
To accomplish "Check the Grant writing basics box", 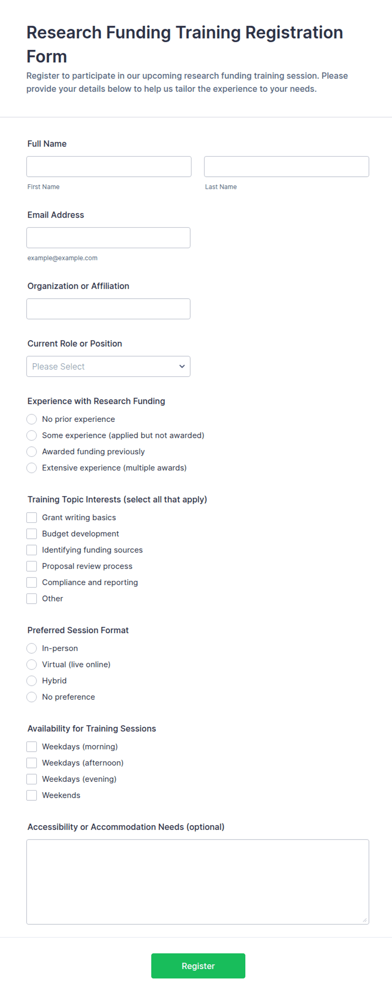I will [32, 518].
